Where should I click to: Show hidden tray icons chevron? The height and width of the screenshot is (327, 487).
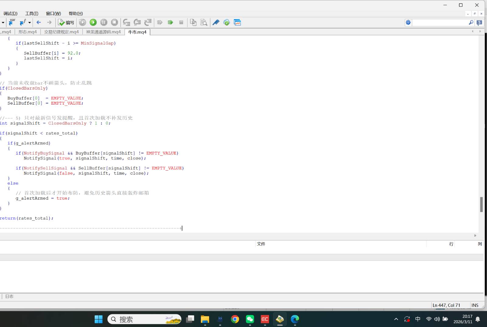(x=396, y=319)
